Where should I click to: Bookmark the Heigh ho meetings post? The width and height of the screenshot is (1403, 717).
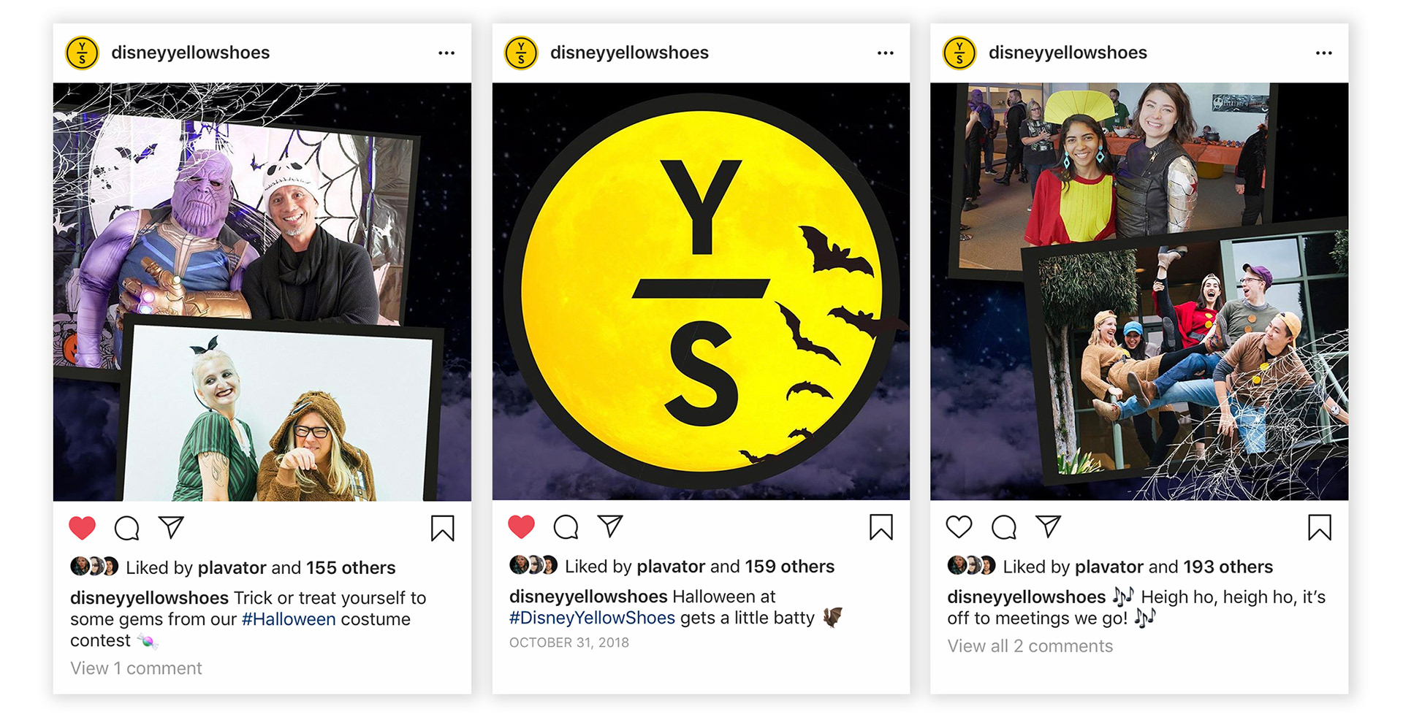1320,526
